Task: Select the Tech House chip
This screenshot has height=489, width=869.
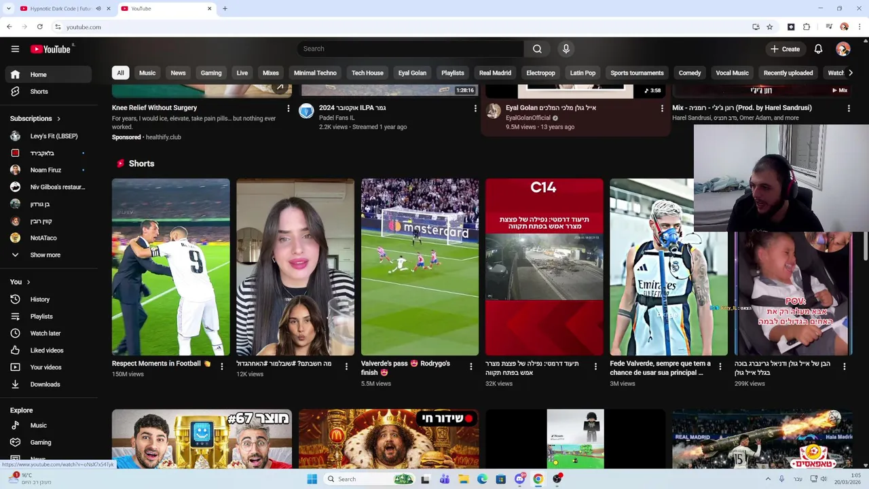Action: (x=367, y=73)
